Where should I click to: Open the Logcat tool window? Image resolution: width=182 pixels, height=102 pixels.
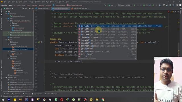pos(54,94)
